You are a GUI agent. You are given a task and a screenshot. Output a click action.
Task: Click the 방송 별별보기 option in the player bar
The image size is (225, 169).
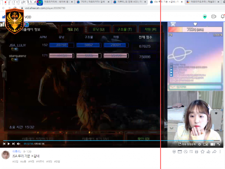187,144
